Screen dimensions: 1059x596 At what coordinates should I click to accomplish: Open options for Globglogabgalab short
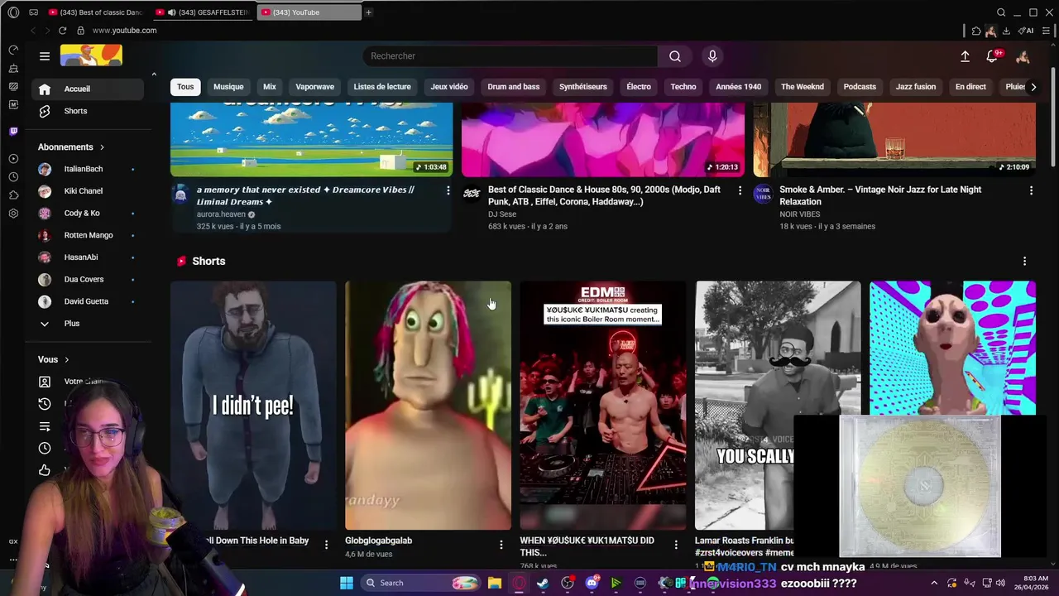pos(501,544)
